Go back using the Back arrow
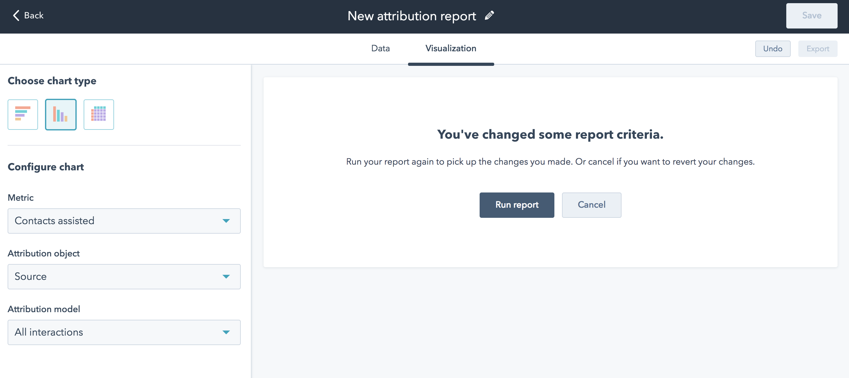The image size is (849, 378). point(28,16)
